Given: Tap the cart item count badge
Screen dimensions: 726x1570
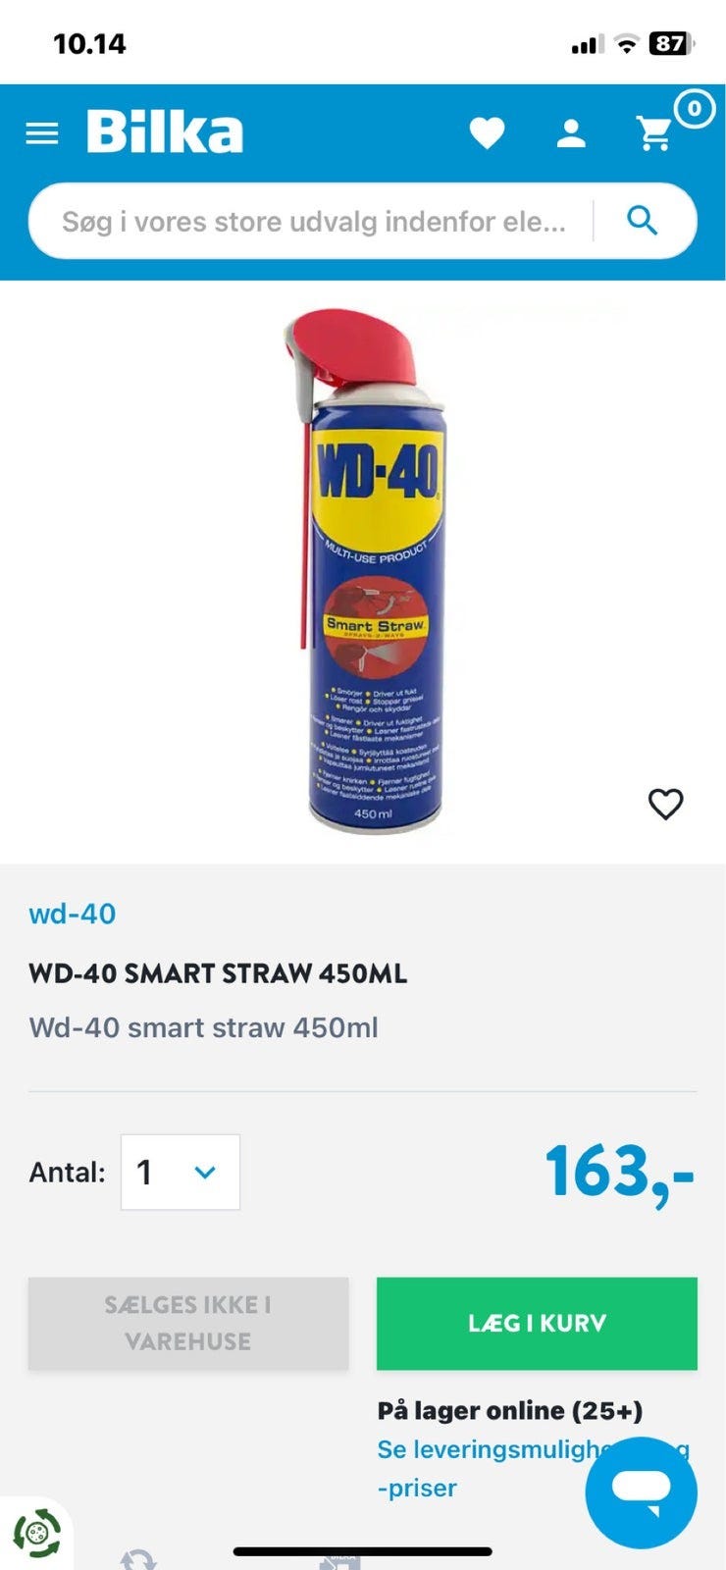Looking at the screenshot, I should [x=694, y=109].
